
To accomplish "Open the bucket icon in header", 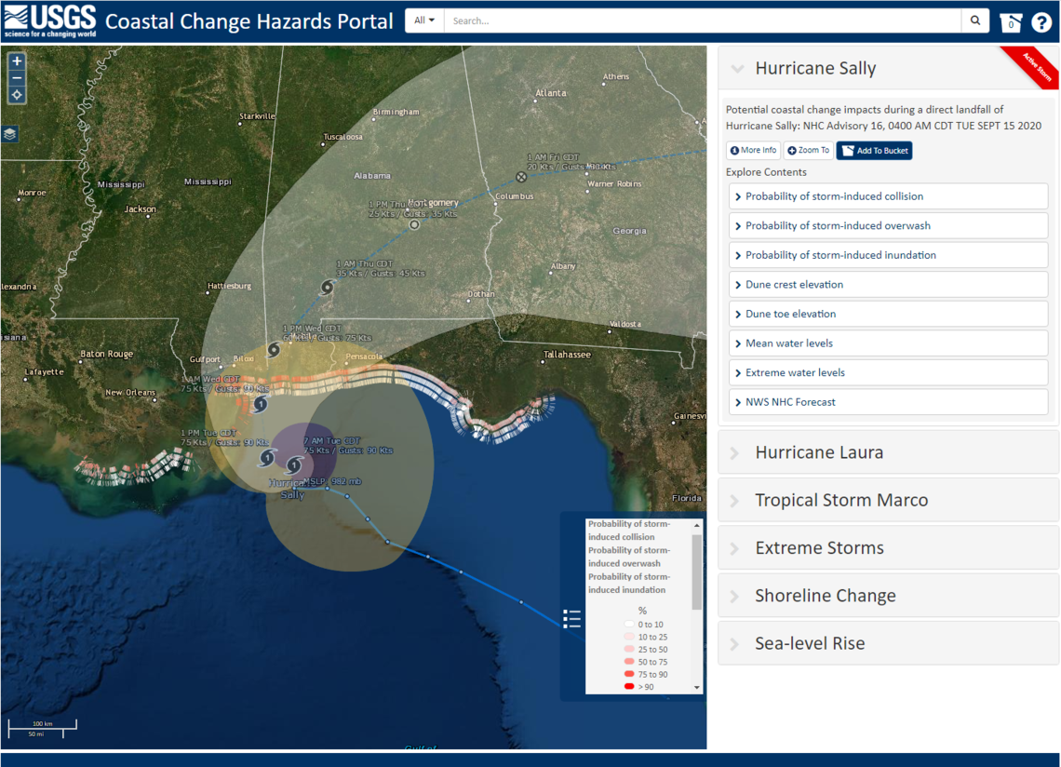I will [x=1010, y=22].
